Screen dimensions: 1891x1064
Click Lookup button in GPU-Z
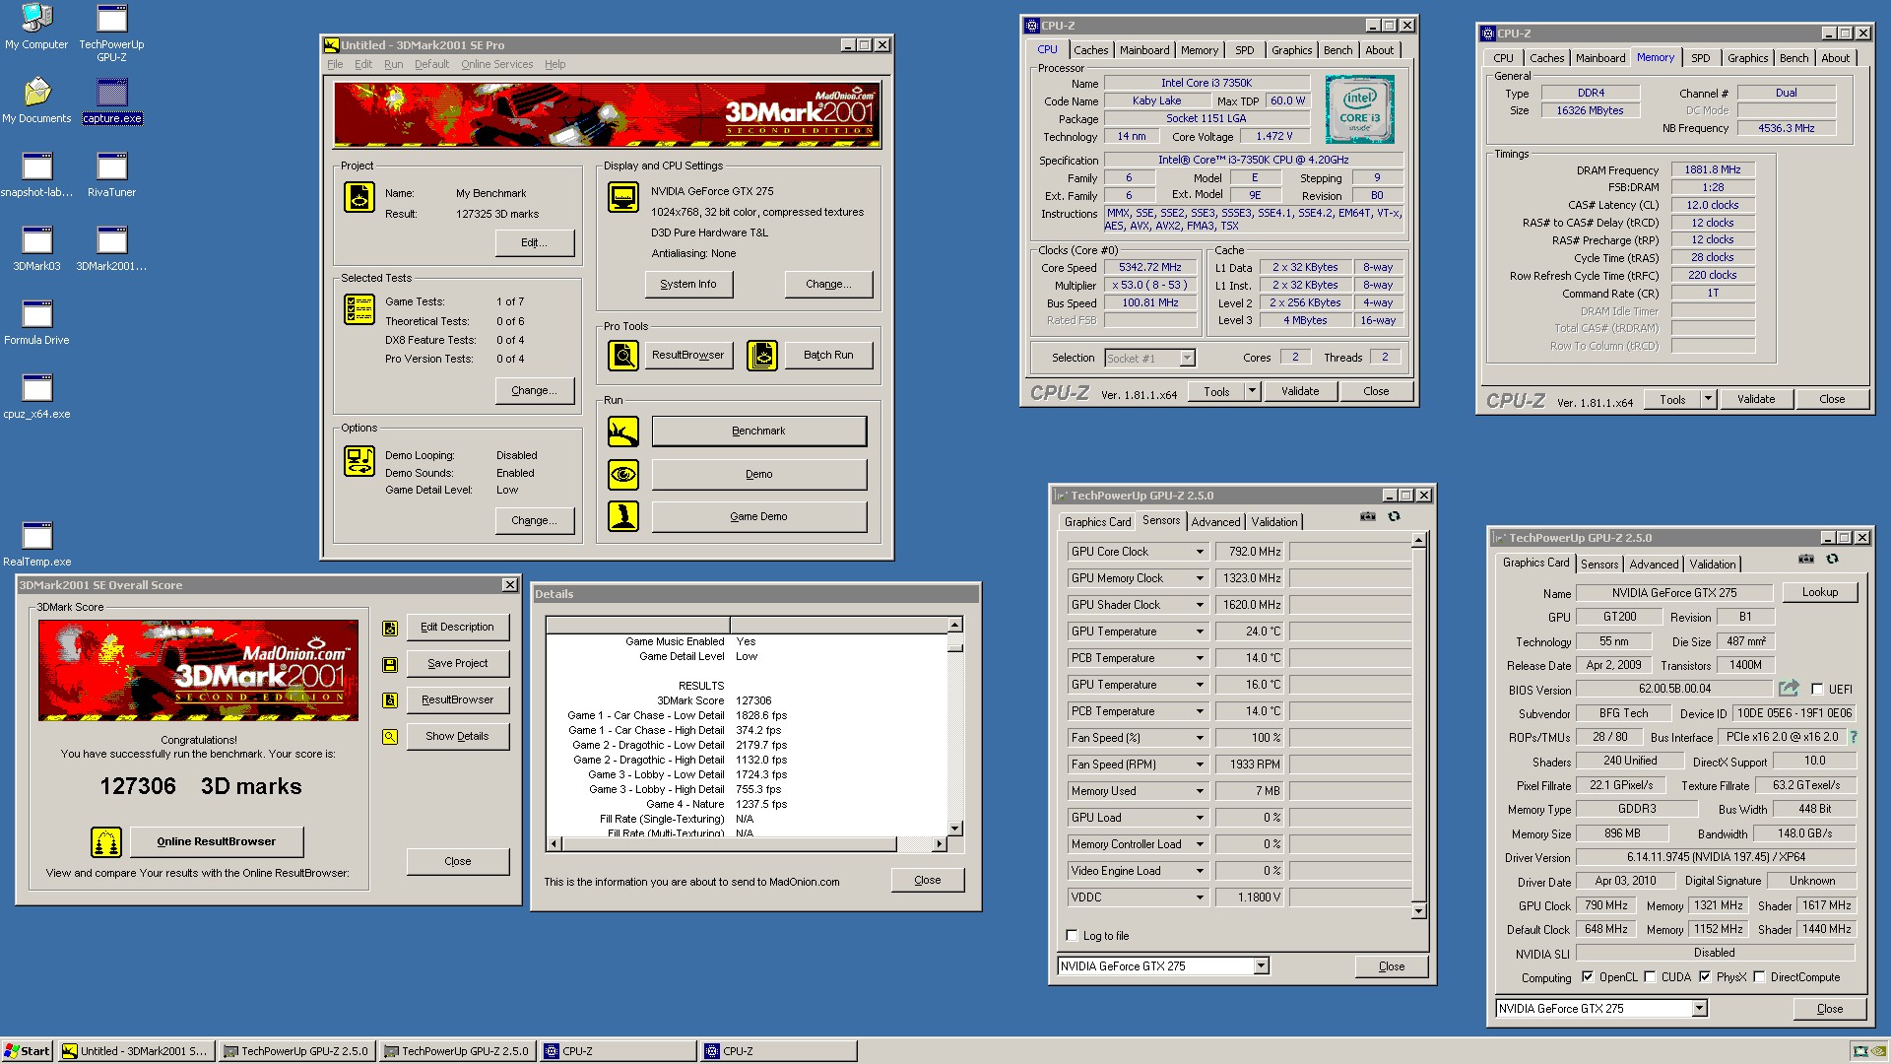[x=1819, y=592]
